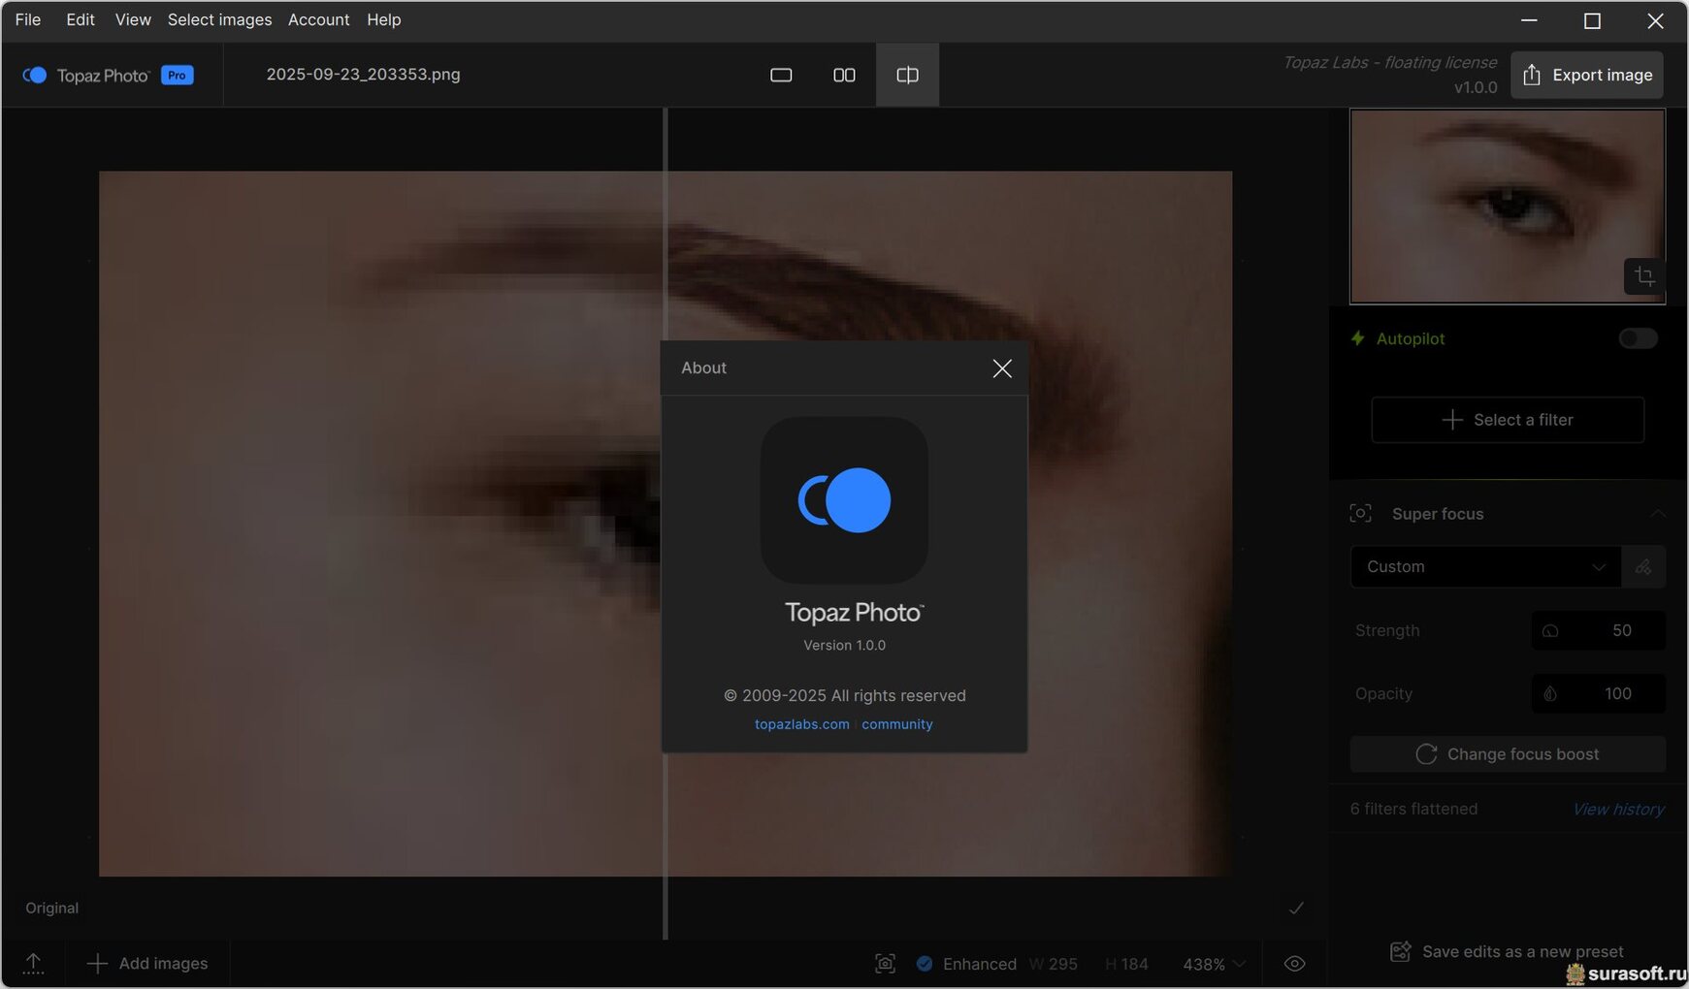Open the Custom preset dropdown
The height and width of the screenshot is (989, 1689).
coord(1484,567)
